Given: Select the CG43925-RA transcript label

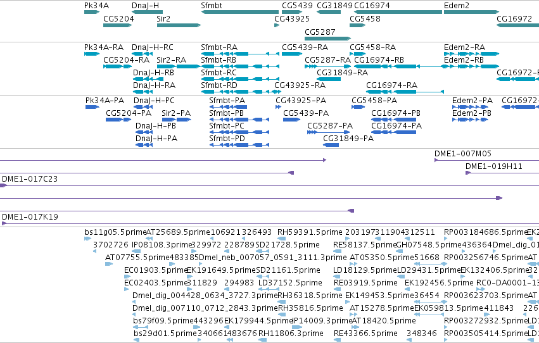Looking at the screenshot, I should tap(300, 85).
